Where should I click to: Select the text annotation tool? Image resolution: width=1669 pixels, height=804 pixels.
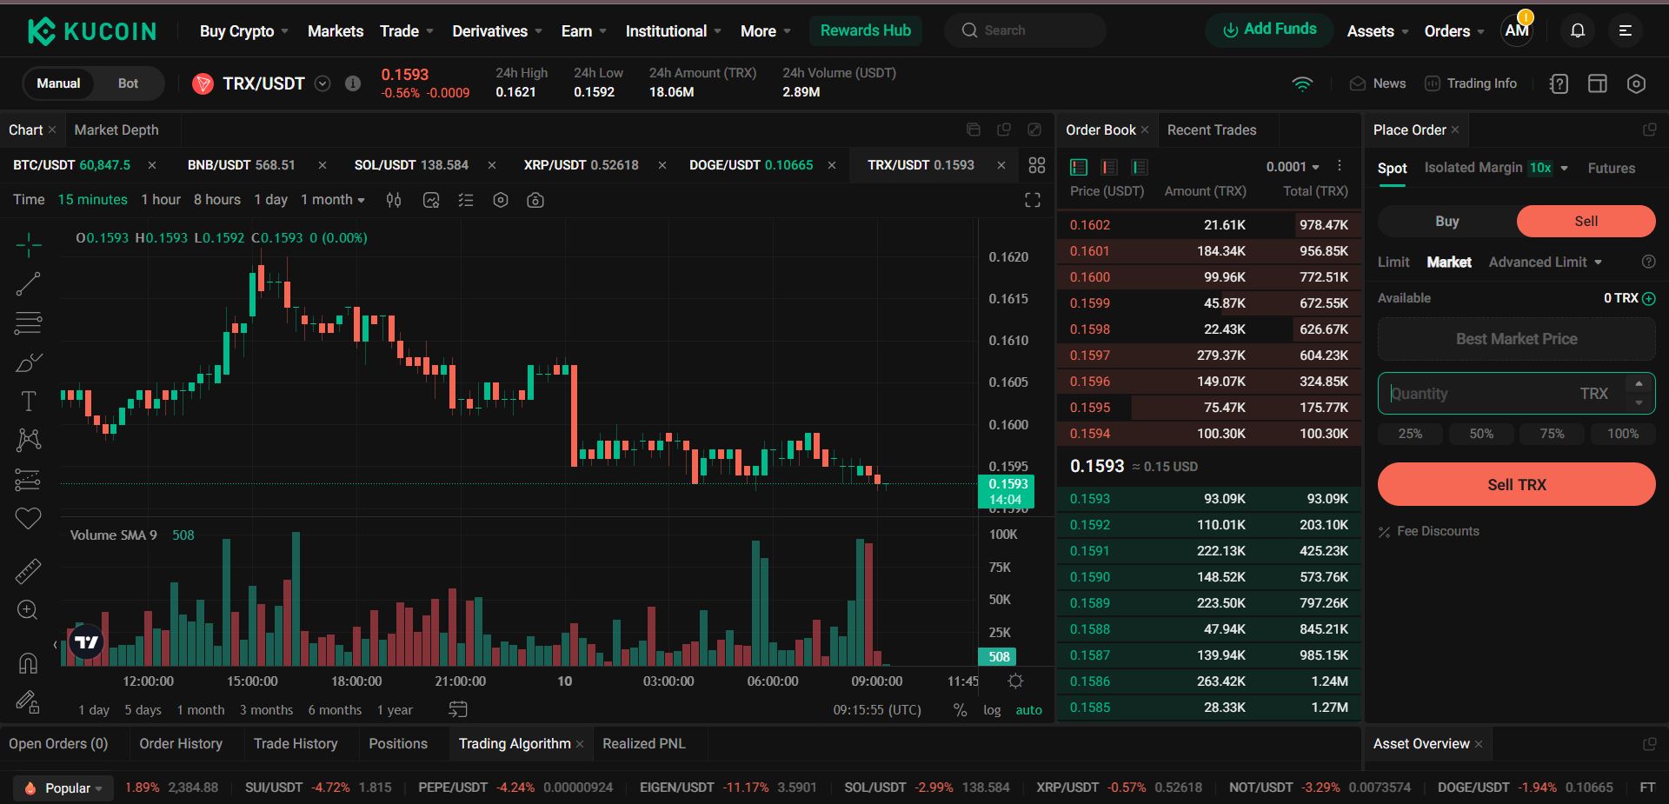coord(28,401)
